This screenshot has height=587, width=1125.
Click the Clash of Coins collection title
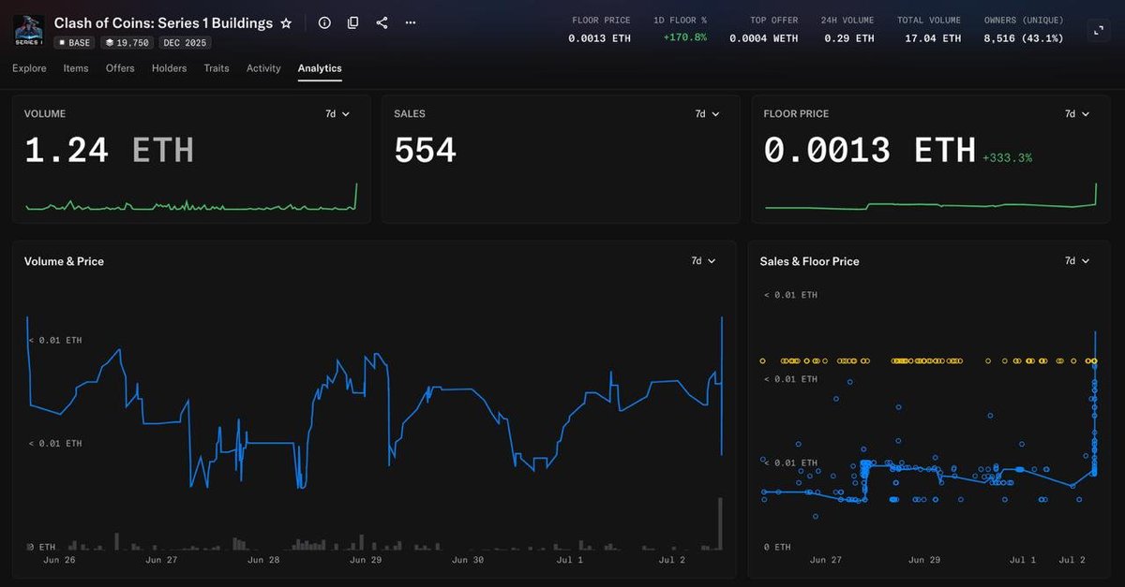pyautogui.click(x=163, y=22)
